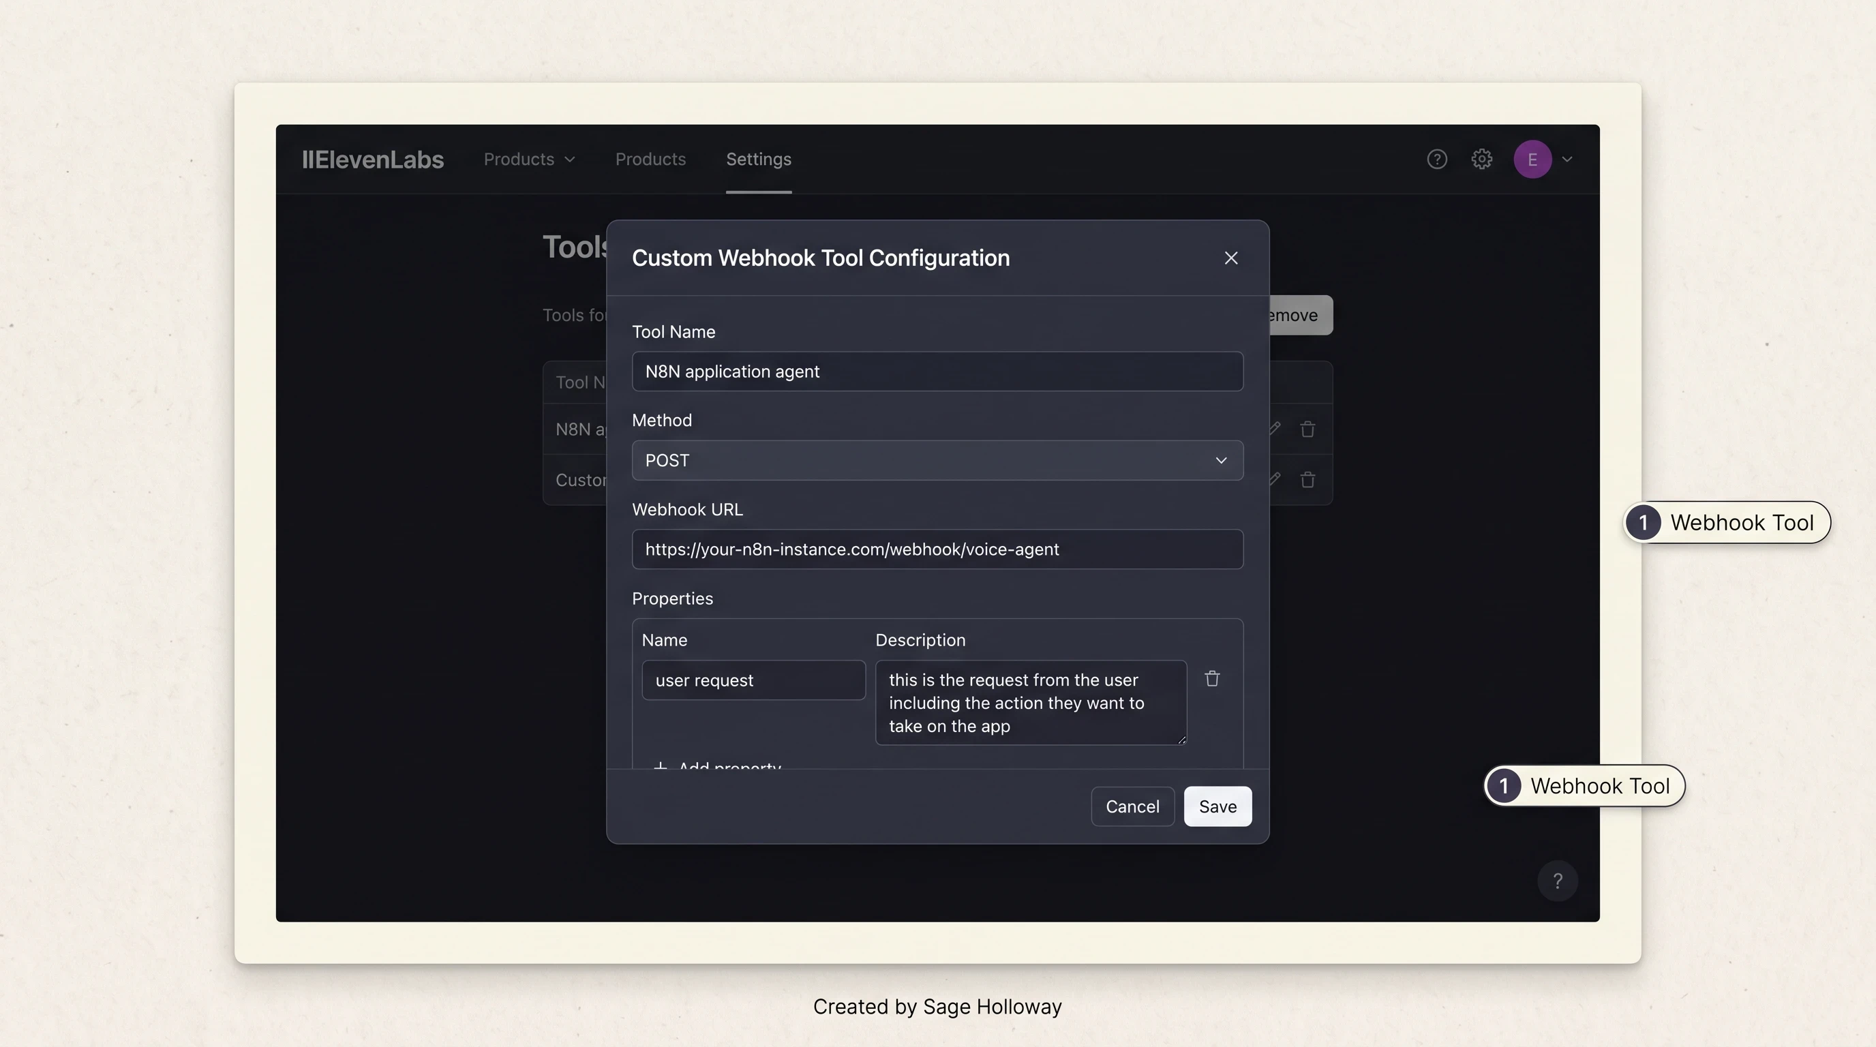Click the 'Tool Name' label in dialog
The height and width of the screenshot is (1047, 1876).
[674, 332]
